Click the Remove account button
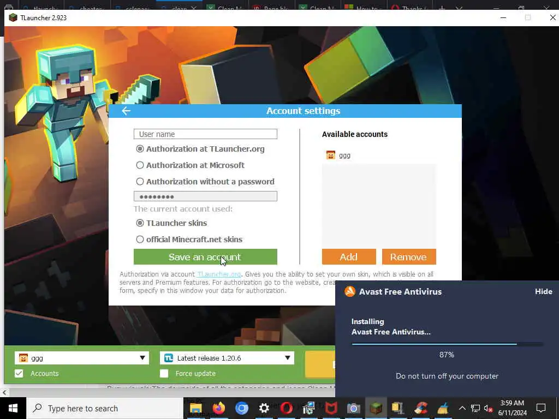 click(x=409, y=257)
